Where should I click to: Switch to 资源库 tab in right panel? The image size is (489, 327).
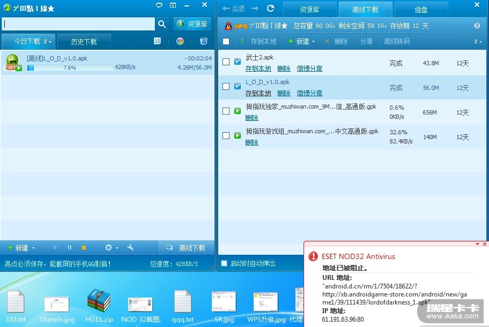click(310, 10)
